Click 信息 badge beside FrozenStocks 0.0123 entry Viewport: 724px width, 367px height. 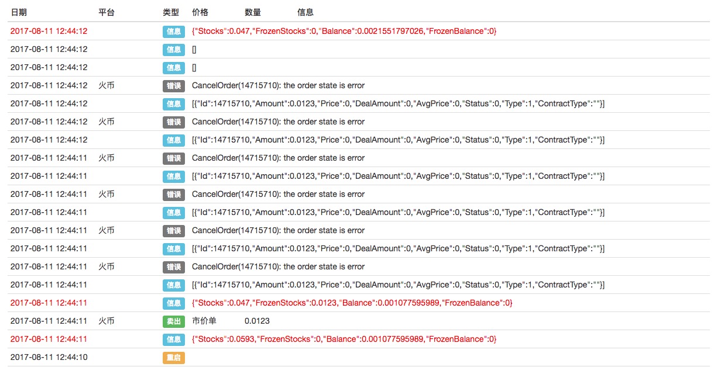(174, 303)
